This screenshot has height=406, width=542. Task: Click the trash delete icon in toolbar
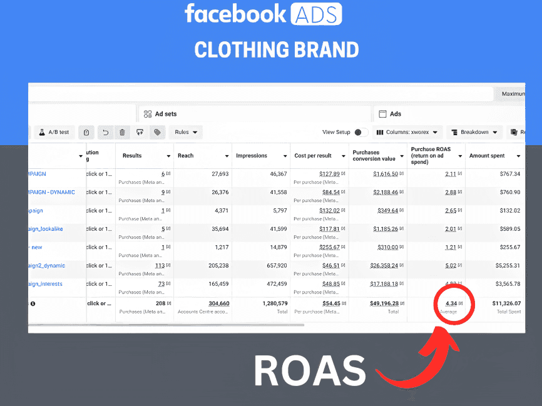click(x=121, y=132)
